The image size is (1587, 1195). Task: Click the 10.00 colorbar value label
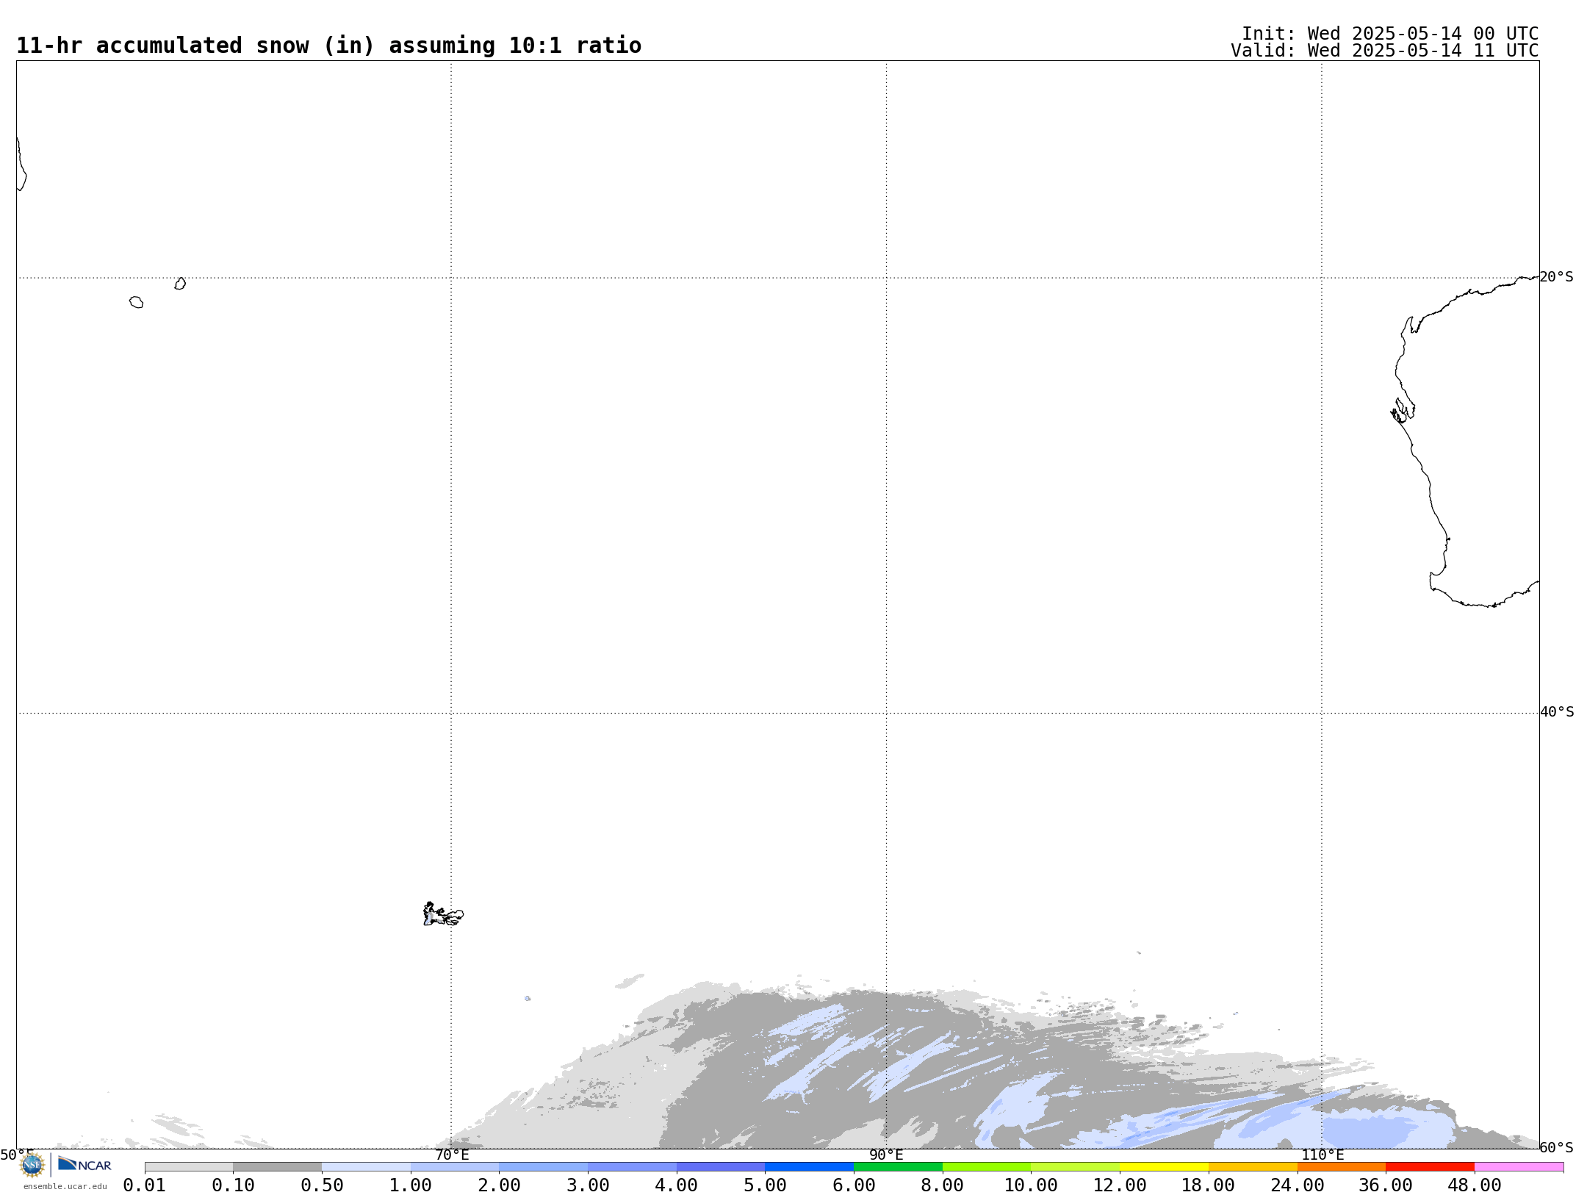click(x=1031, y=1185)
